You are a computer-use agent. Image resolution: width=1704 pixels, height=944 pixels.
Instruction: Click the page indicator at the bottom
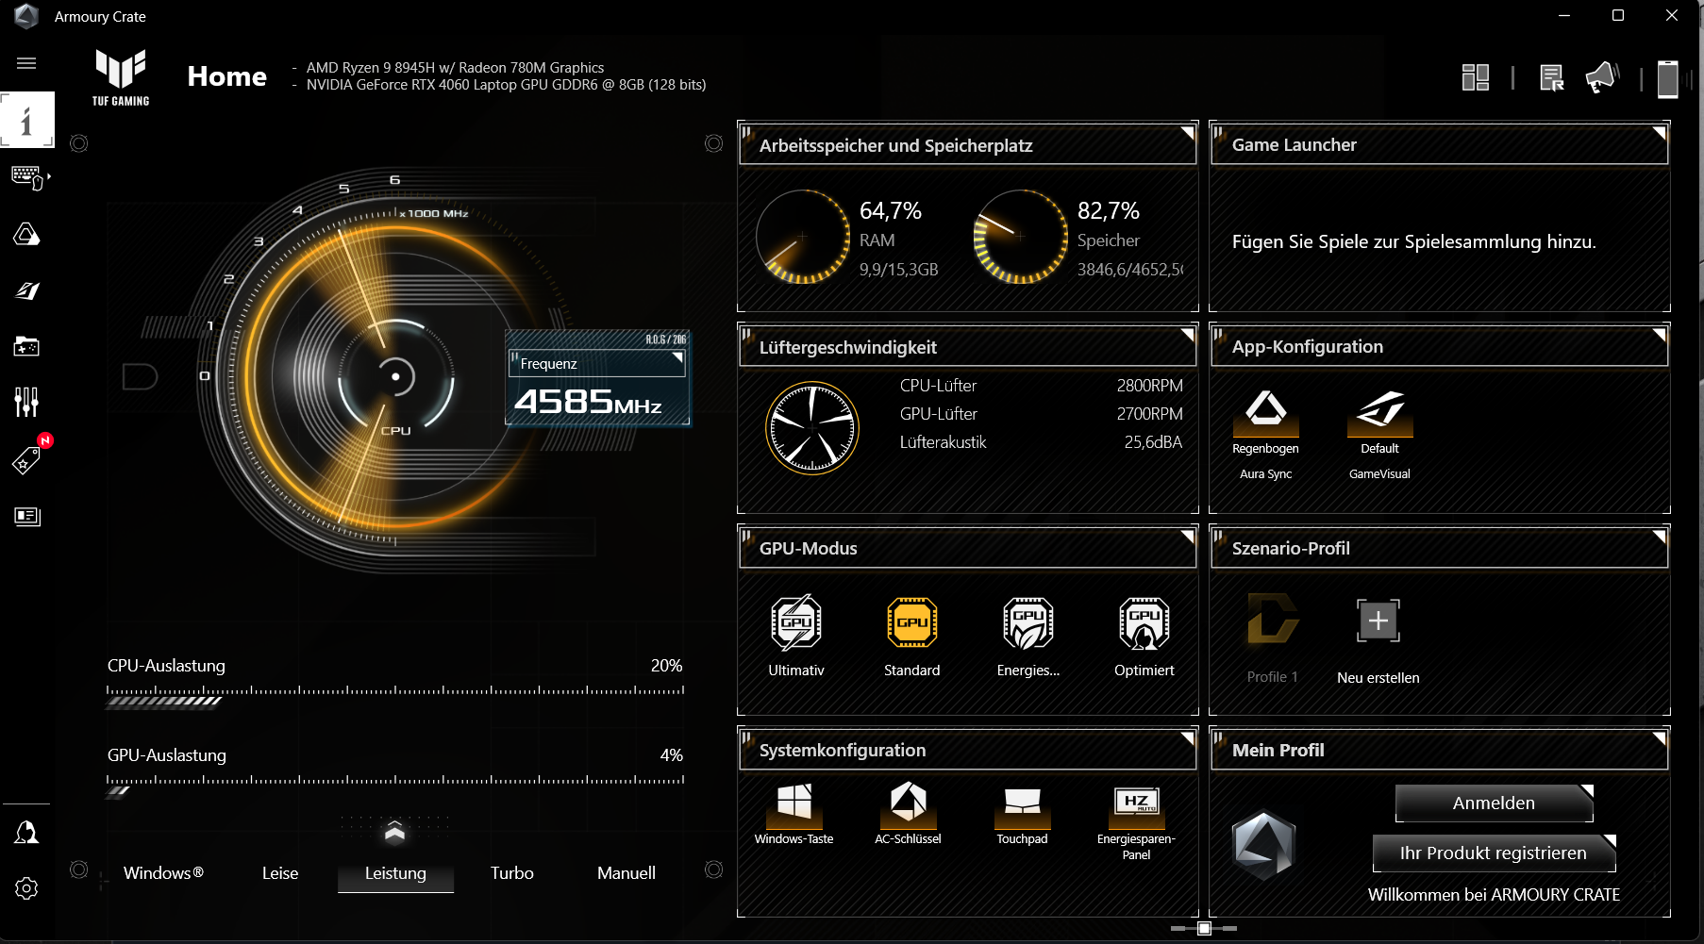click(x=1204, y=929)
